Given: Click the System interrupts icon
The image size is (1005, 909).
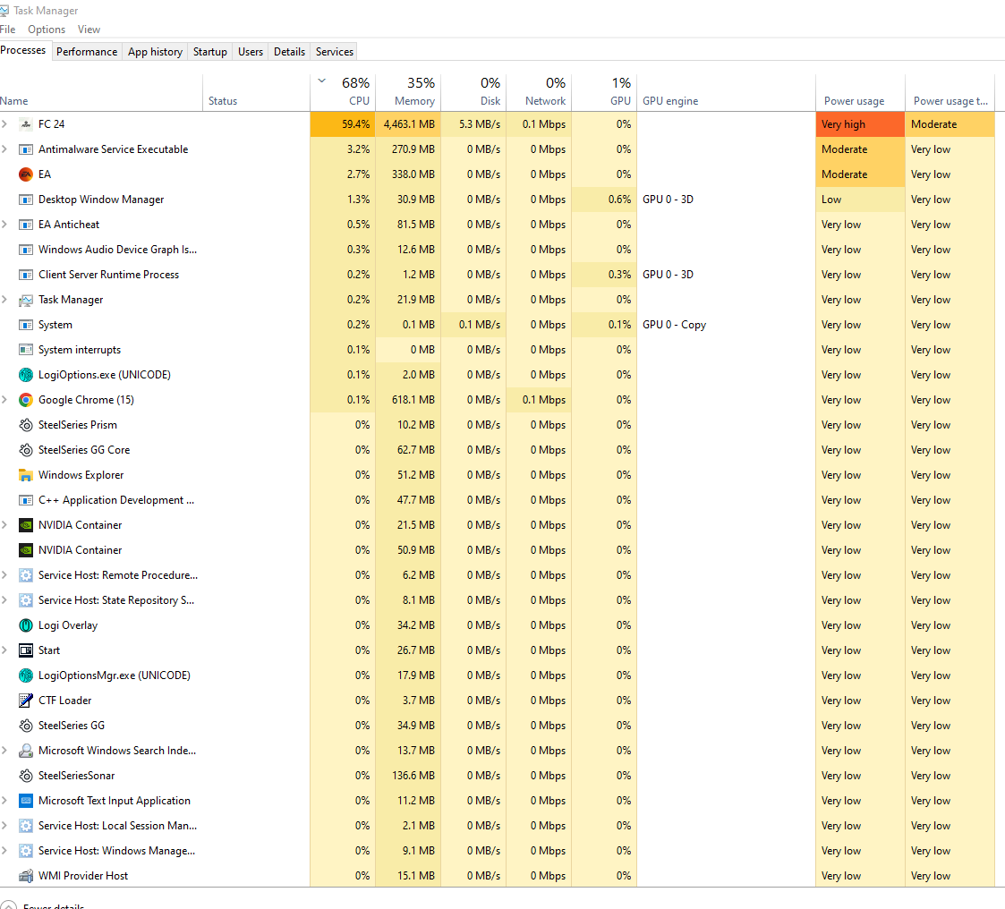Looking at the screenshot, I should [x=26, y=350].
